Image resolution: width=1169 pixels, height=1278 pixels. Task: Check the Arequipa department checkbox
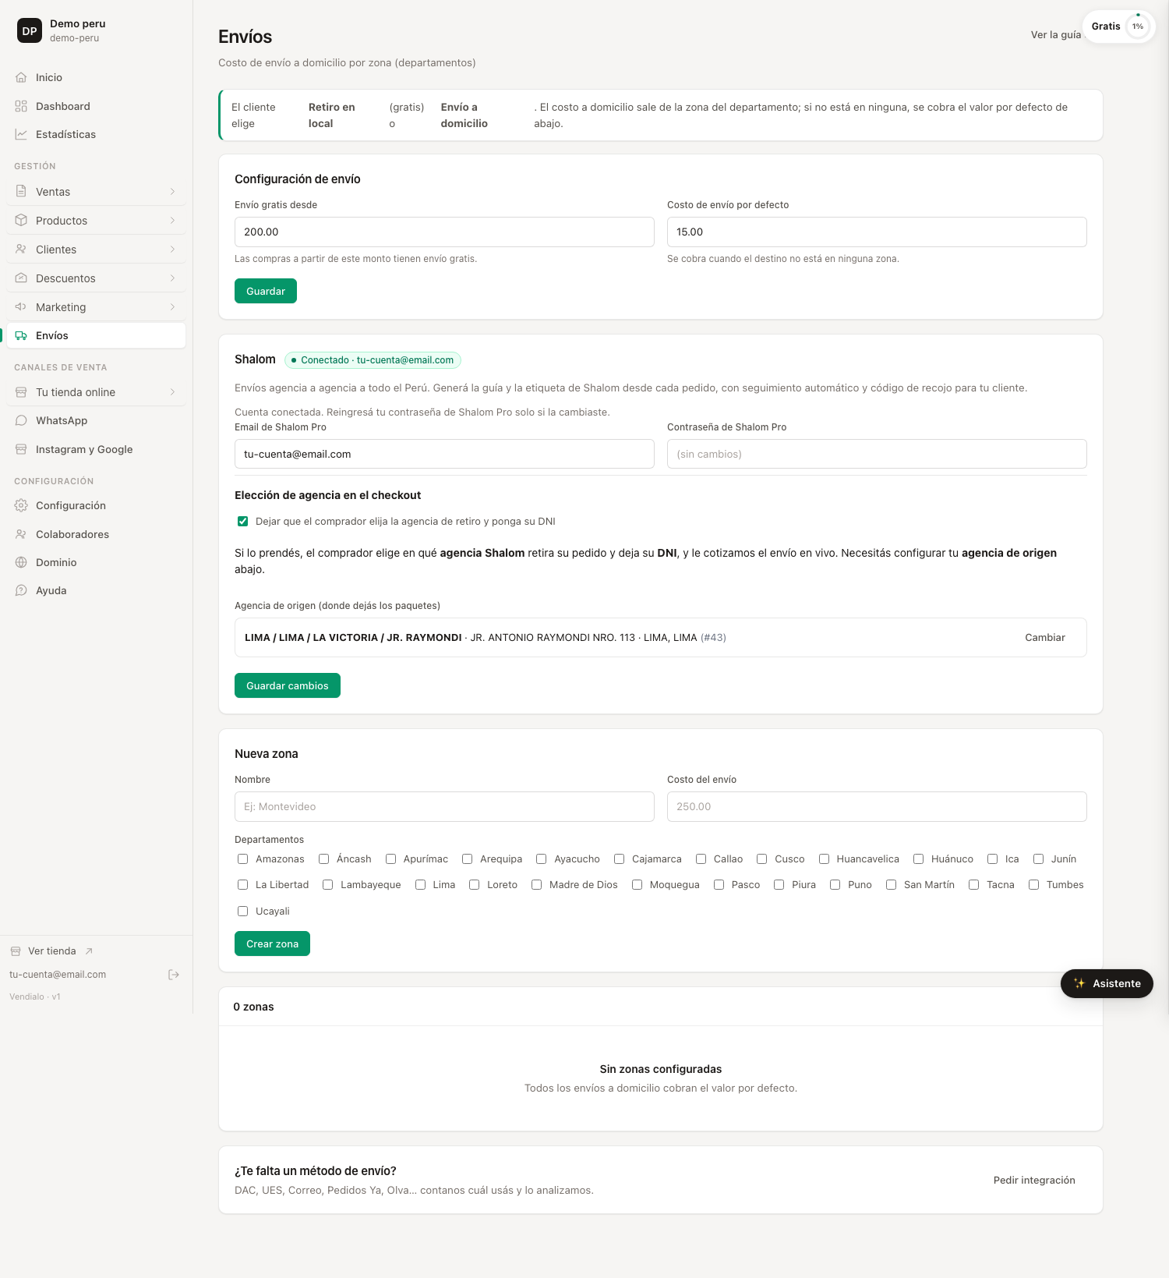click(x=467, y=858)
